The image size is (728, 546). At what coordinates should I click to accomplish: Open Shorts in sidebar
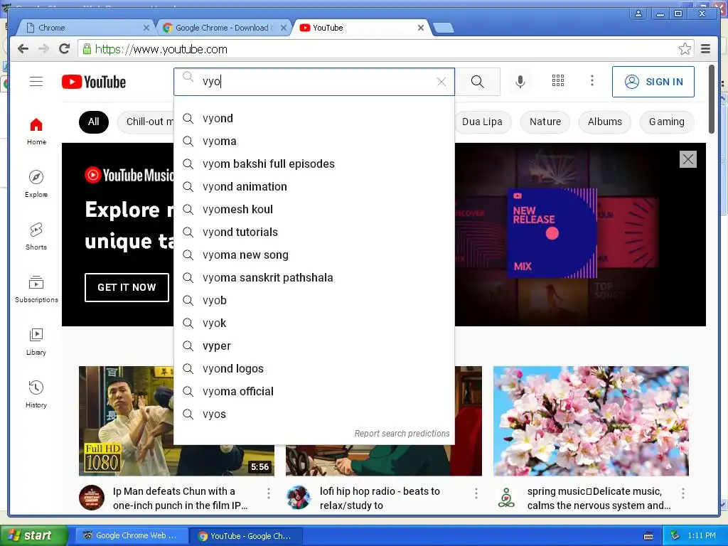click(36, 236)
